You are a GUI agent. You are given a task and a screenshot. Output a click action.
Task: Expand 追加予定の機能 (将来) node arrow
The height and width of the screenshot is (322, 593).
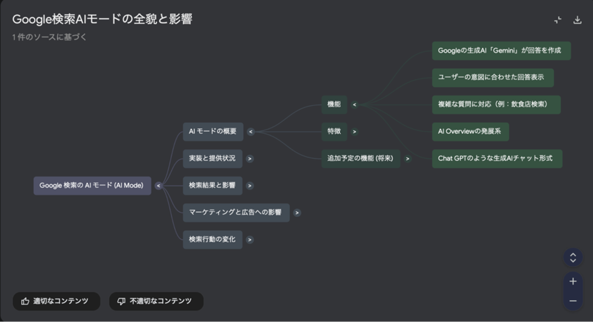pos(407,158)
